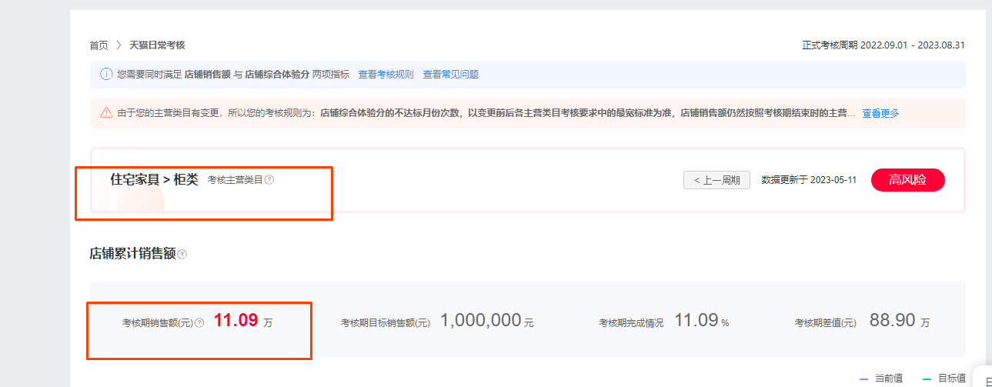Click 天猫日常考核 breadcrumb text

pyautogui.click(x=157, y=45)
